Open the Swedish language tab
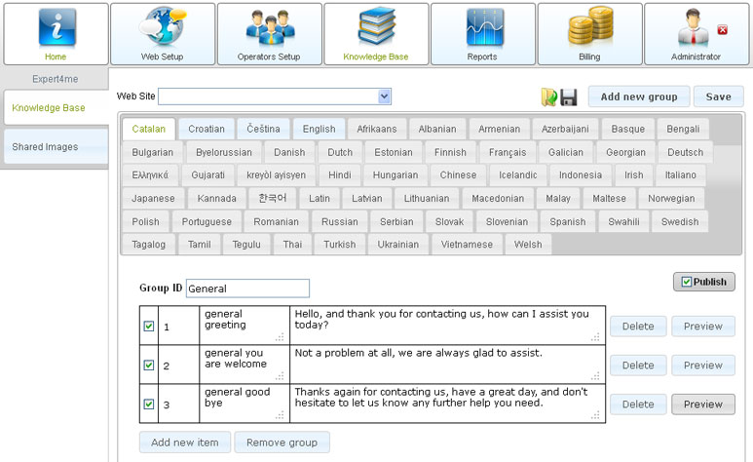This screenshot has width=753, height=462. coord(680,221)
